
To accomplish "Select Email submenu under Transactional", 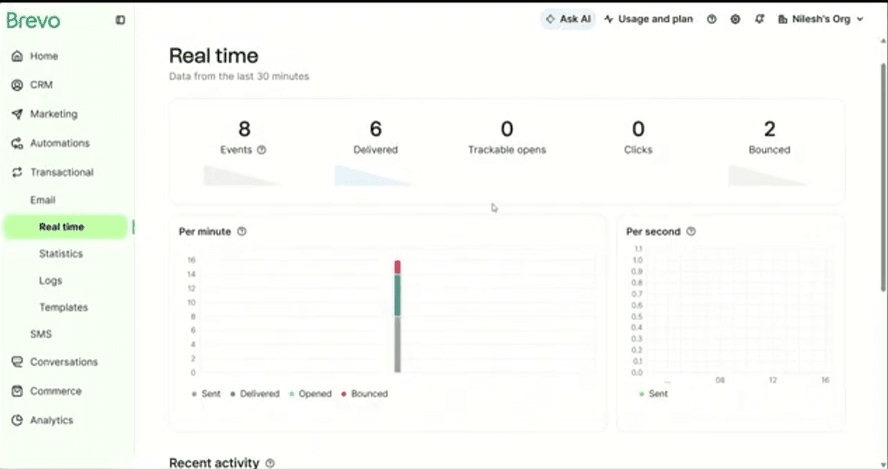I will 42,200.
